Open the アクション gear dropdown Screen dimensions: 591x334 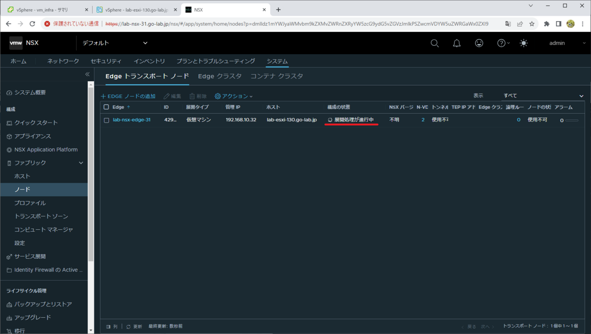click(x=233, y=96)
